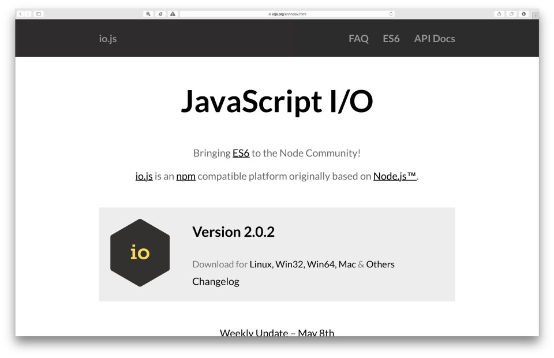Screen dimensions: 554x358
Task: Download the Win64 build
Action: [321, 264]
